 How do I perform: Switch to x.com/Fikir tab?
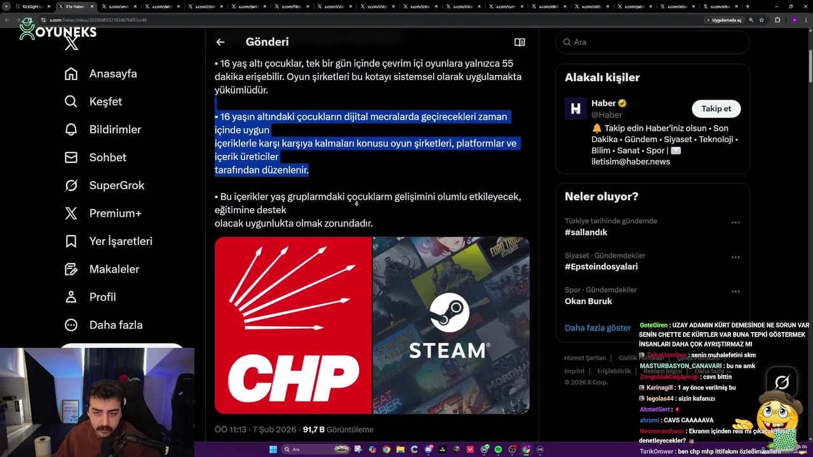292,6
